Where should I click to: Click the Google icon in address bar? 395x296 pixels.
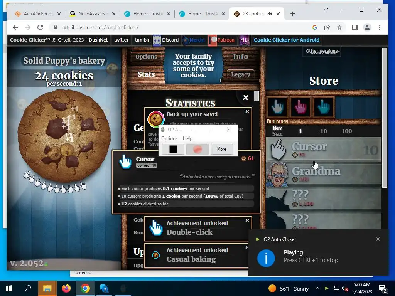pyautogui.click(x=315, y=27)
